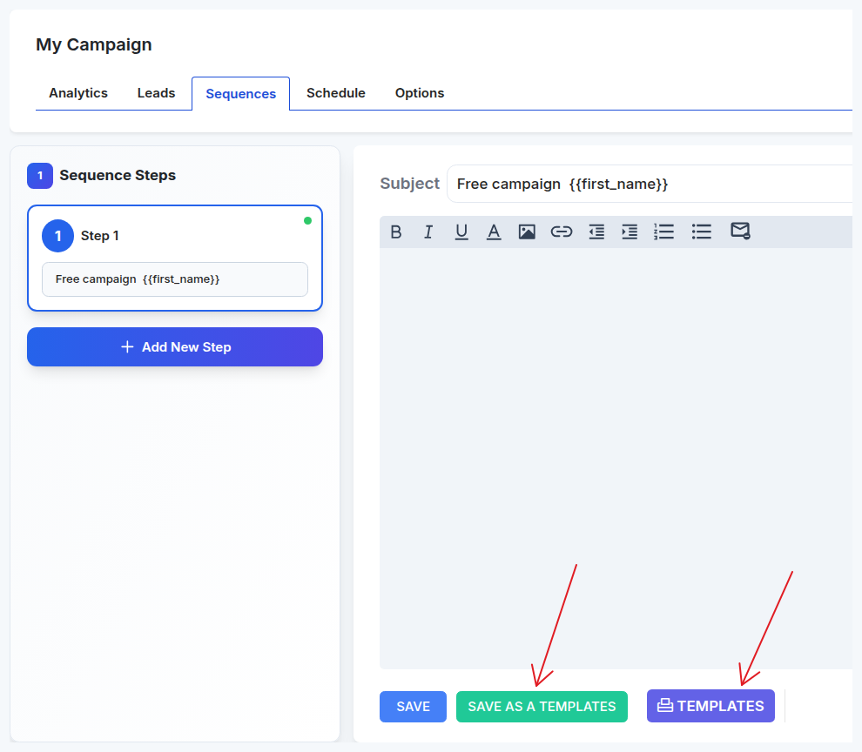Insert an image into the email
The image size is (862, 752).
click(x=527, y=232)
